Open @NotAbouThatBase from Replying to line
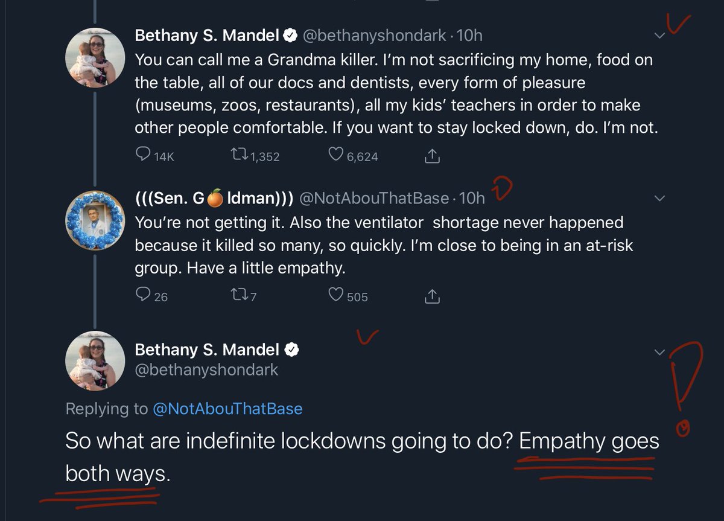724x521 pixels. point(227,409)
